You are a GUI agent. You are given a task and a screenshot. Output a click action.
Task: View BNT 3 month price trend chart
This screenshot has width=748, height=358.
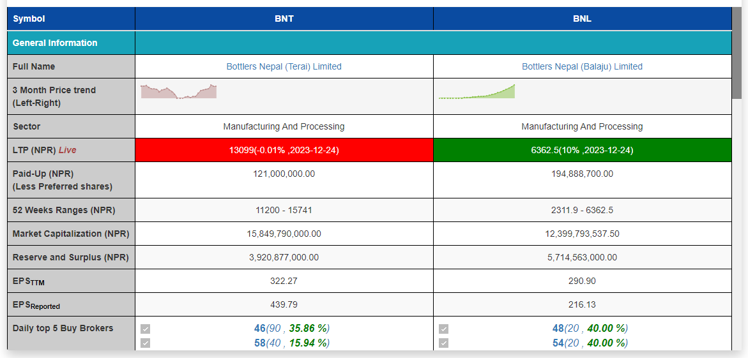[178, 91]
